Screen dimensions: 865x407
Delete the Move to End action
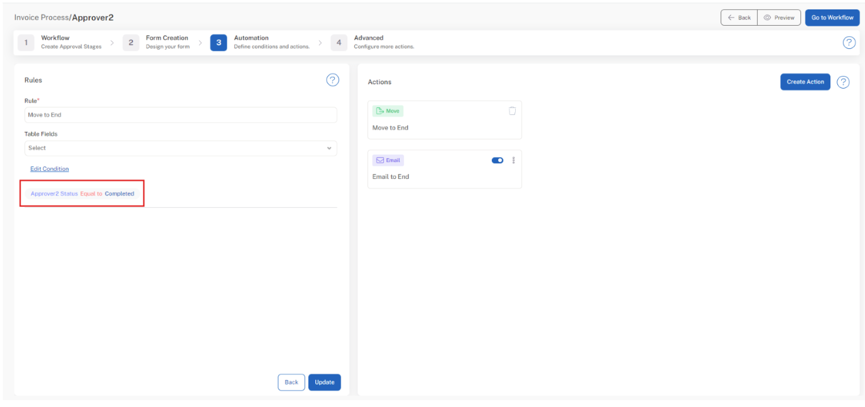(512, 111)
